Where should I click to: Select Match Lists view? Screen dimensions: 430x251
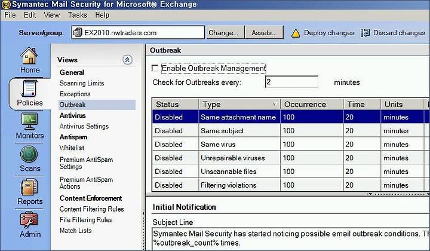(75, 231)
